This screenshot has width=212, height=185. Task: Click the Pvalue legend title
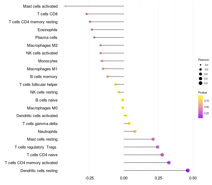tap(202, 92)
